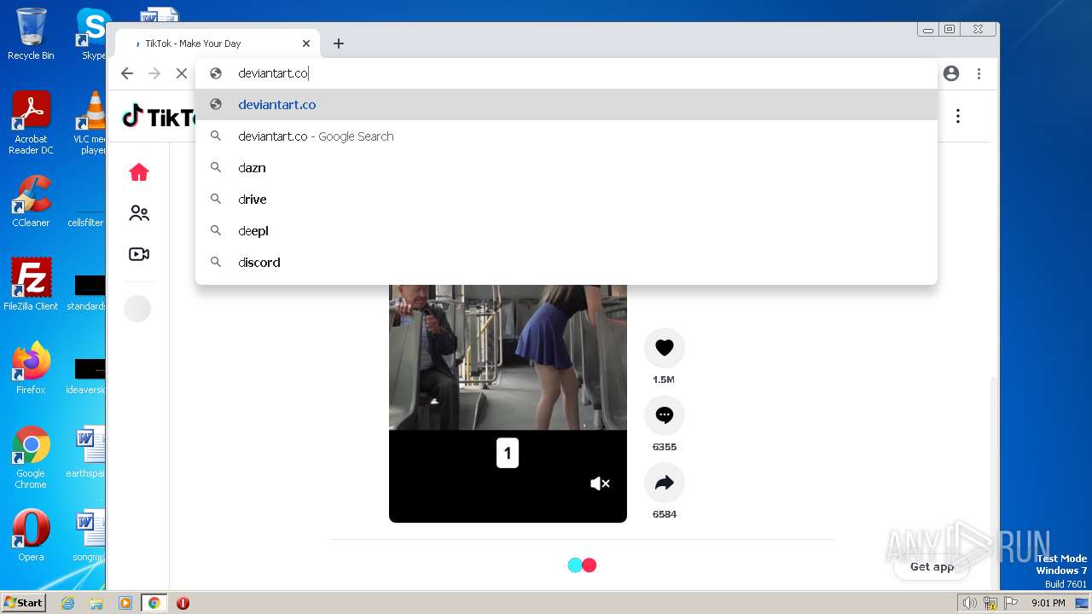Viewport: 1092px width, 614px height.
Task: Click the 9:01 PM taskbar clock
Action: point(1048,603)
